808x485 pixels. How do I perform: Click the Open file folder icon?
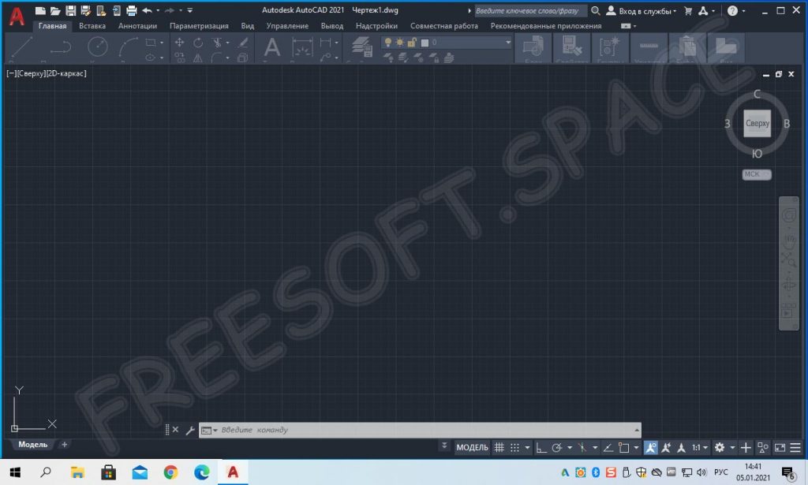coord(55,10)
